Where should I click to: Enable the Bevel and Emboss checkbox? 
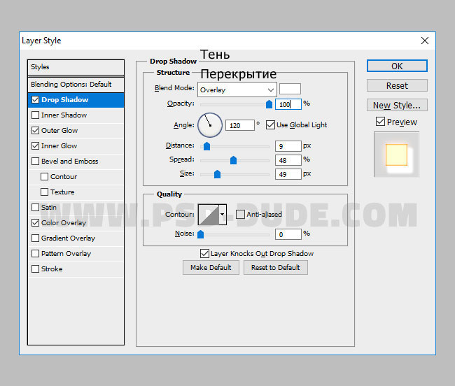coord(35,161)
